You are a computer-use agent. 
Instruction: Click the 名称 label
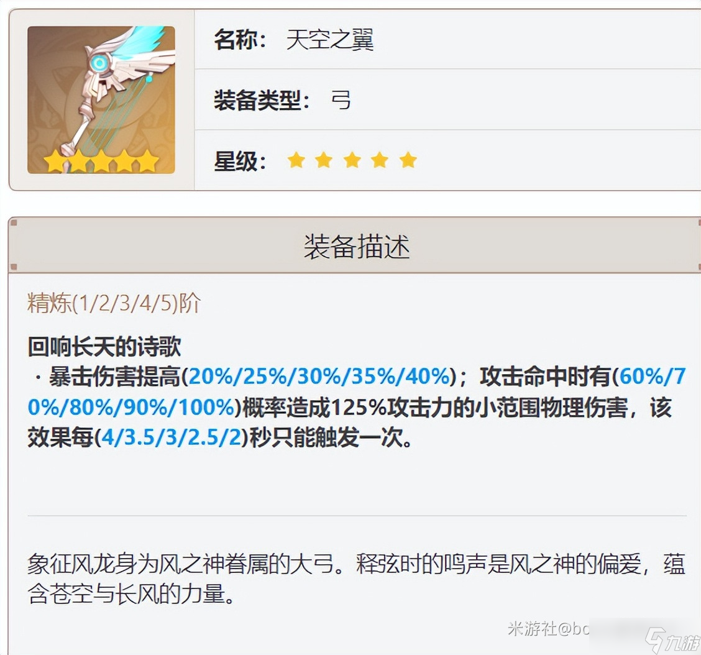click(240, 39)
